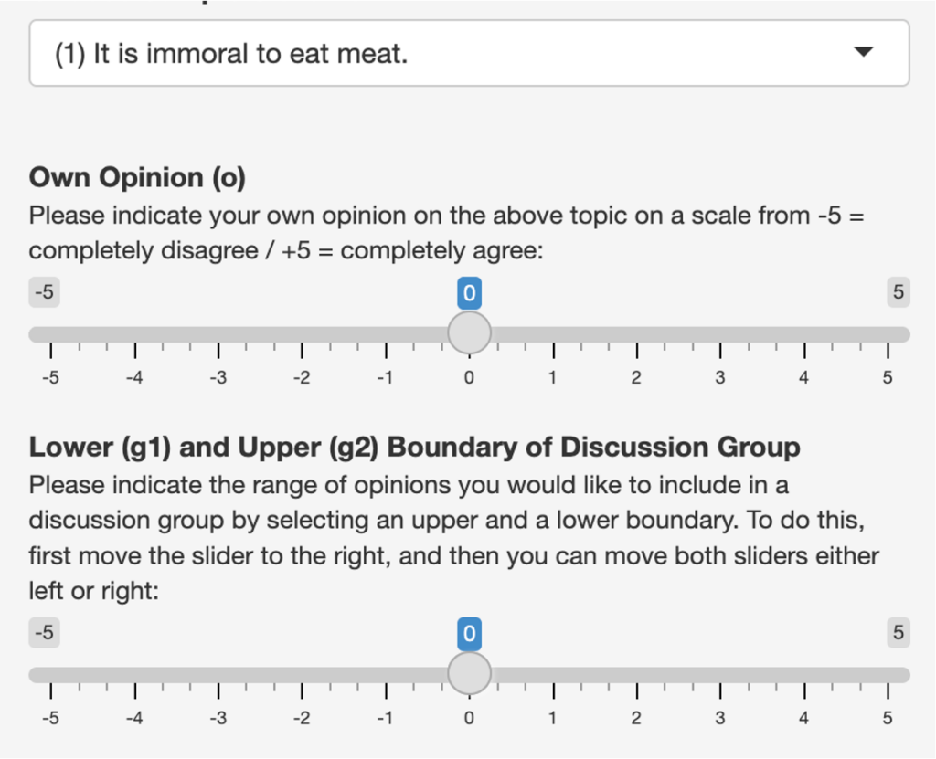This screenshot has width=936, height=759.
Task: Set Own Opinion slider track to 1
Action: coord(553,334)
